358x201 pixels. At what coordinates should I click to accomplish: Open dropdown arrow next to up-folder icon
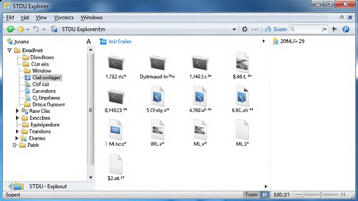pos(28,29)
